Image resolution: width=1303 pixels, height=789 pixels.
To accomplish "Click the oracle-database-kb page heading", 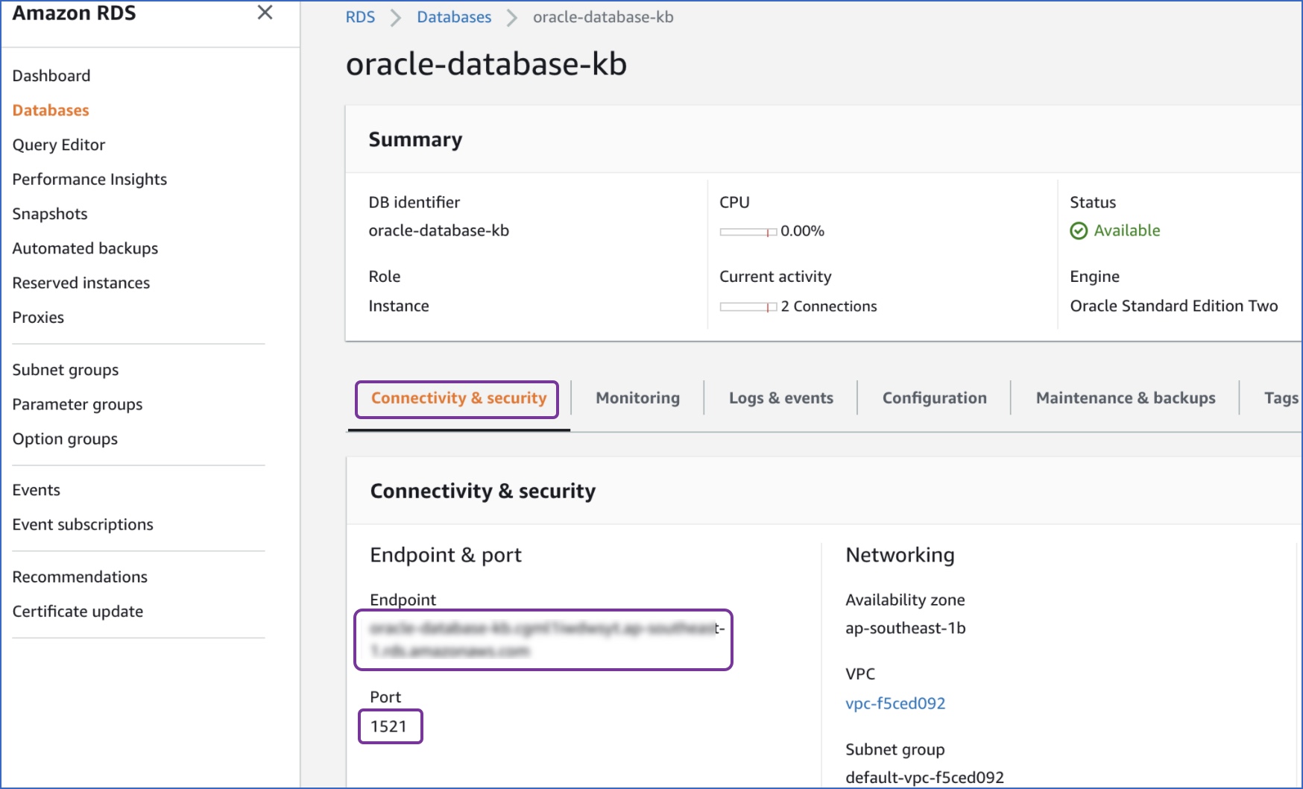I will point(487,64).
